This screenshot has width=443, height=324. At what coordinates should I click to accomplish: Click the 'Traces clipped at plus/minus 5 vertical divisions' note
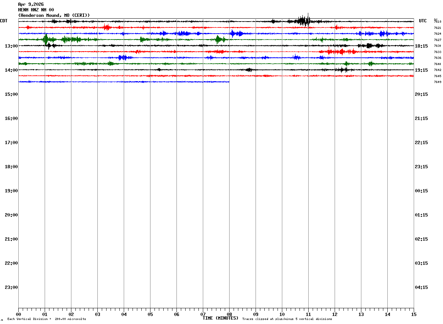[287, 319]
